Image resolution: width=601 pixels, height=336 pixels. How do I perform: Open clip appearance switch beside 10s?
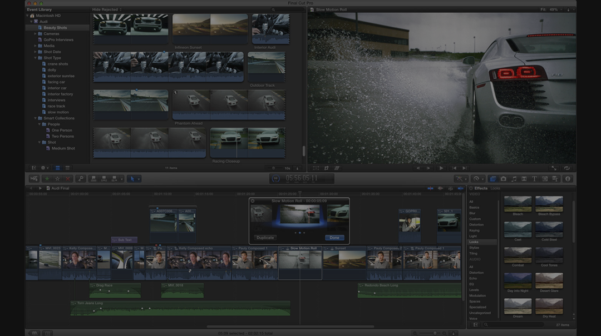click(x=297, y=168)
